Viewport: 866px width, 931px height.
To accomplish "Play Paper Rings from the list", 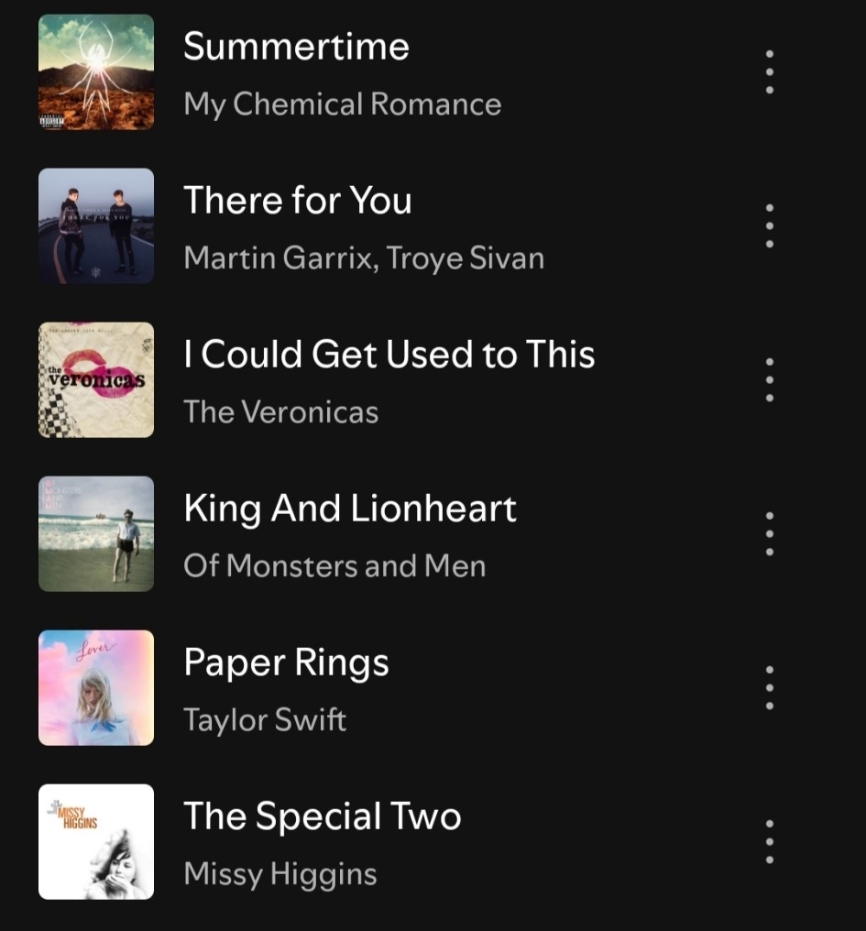I will click(x=286, y=663).
